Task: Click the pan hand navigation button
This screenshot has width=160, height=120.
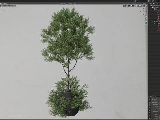Action: click(146, 19)
